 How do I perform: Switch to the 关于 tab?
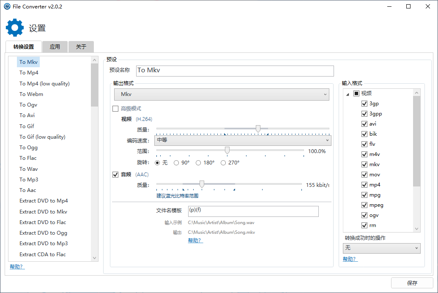click(x=81, y=47)
